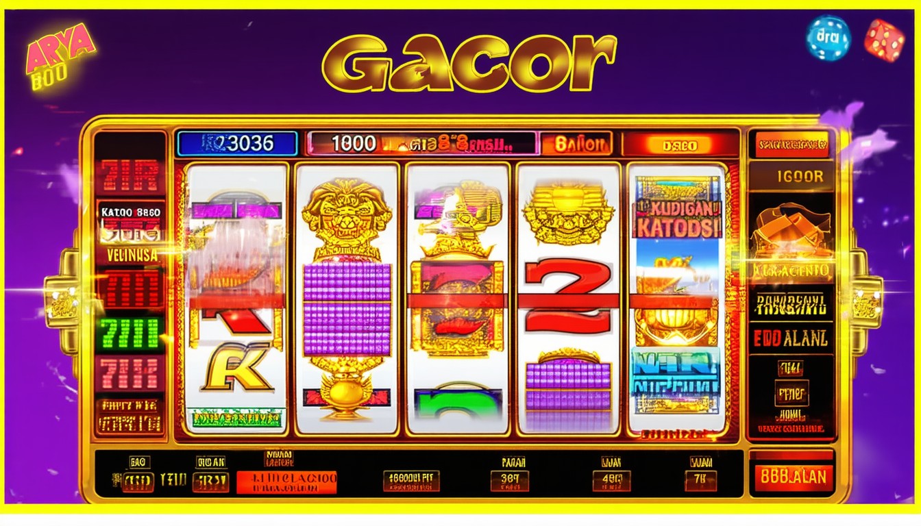
Task: Click the GACOR golden title
Action: [x=469, y=62]
